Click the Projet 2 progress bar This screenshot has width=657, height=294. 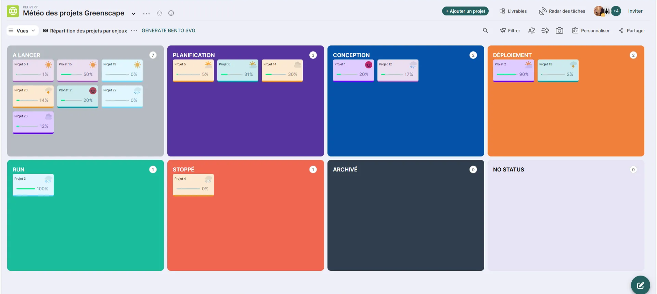click(506, 74)
